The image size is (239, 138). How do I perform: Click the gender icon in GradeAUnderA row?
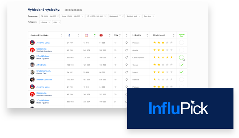[x=127, y=72]
